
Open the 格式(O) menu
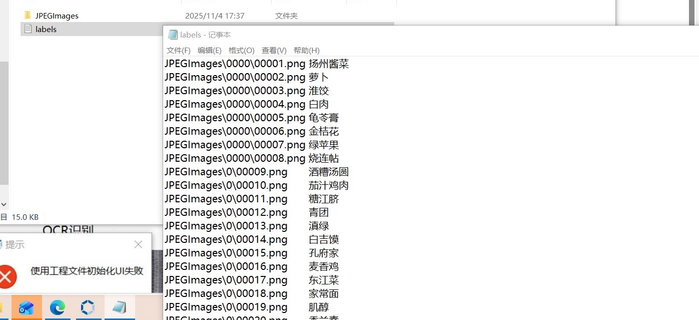pos(241,51)
